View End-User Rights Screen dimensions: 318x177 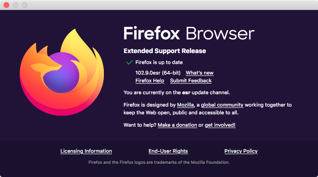[x=168, y=151]
